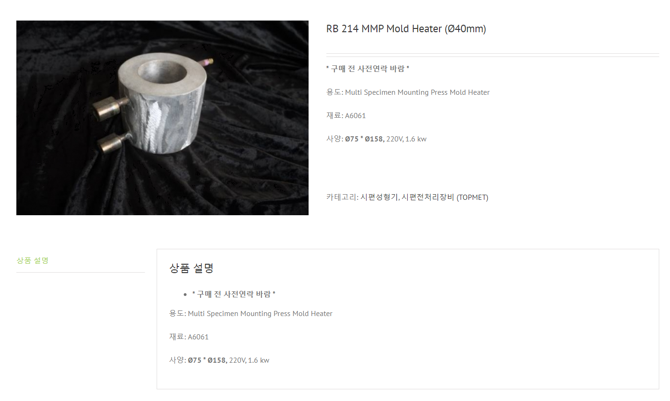Screen dimensions: 670x401
Task: Select the 재료: A6061 text under the title
Action: (346, 116)
